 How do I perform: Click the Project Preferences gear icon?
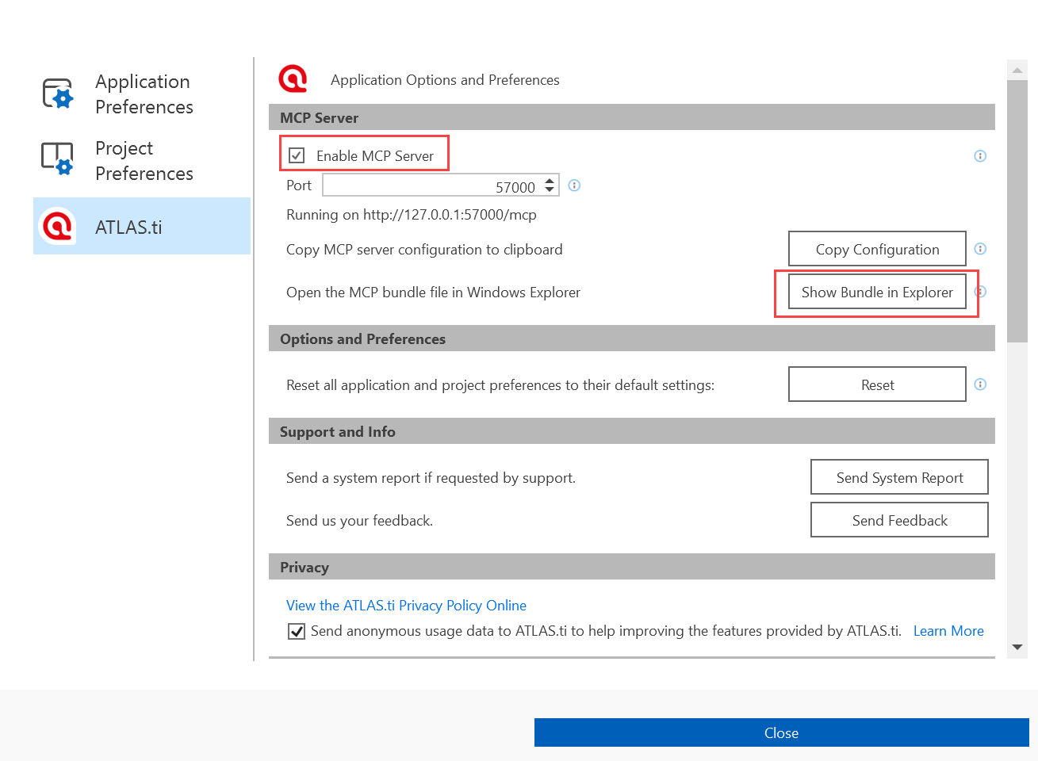point(58,159)
